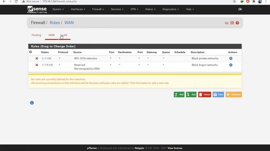Image resolution: width=270 pixels, height=151 pixels.
Task: Expand the Status menu
Action: pos(150,9)
